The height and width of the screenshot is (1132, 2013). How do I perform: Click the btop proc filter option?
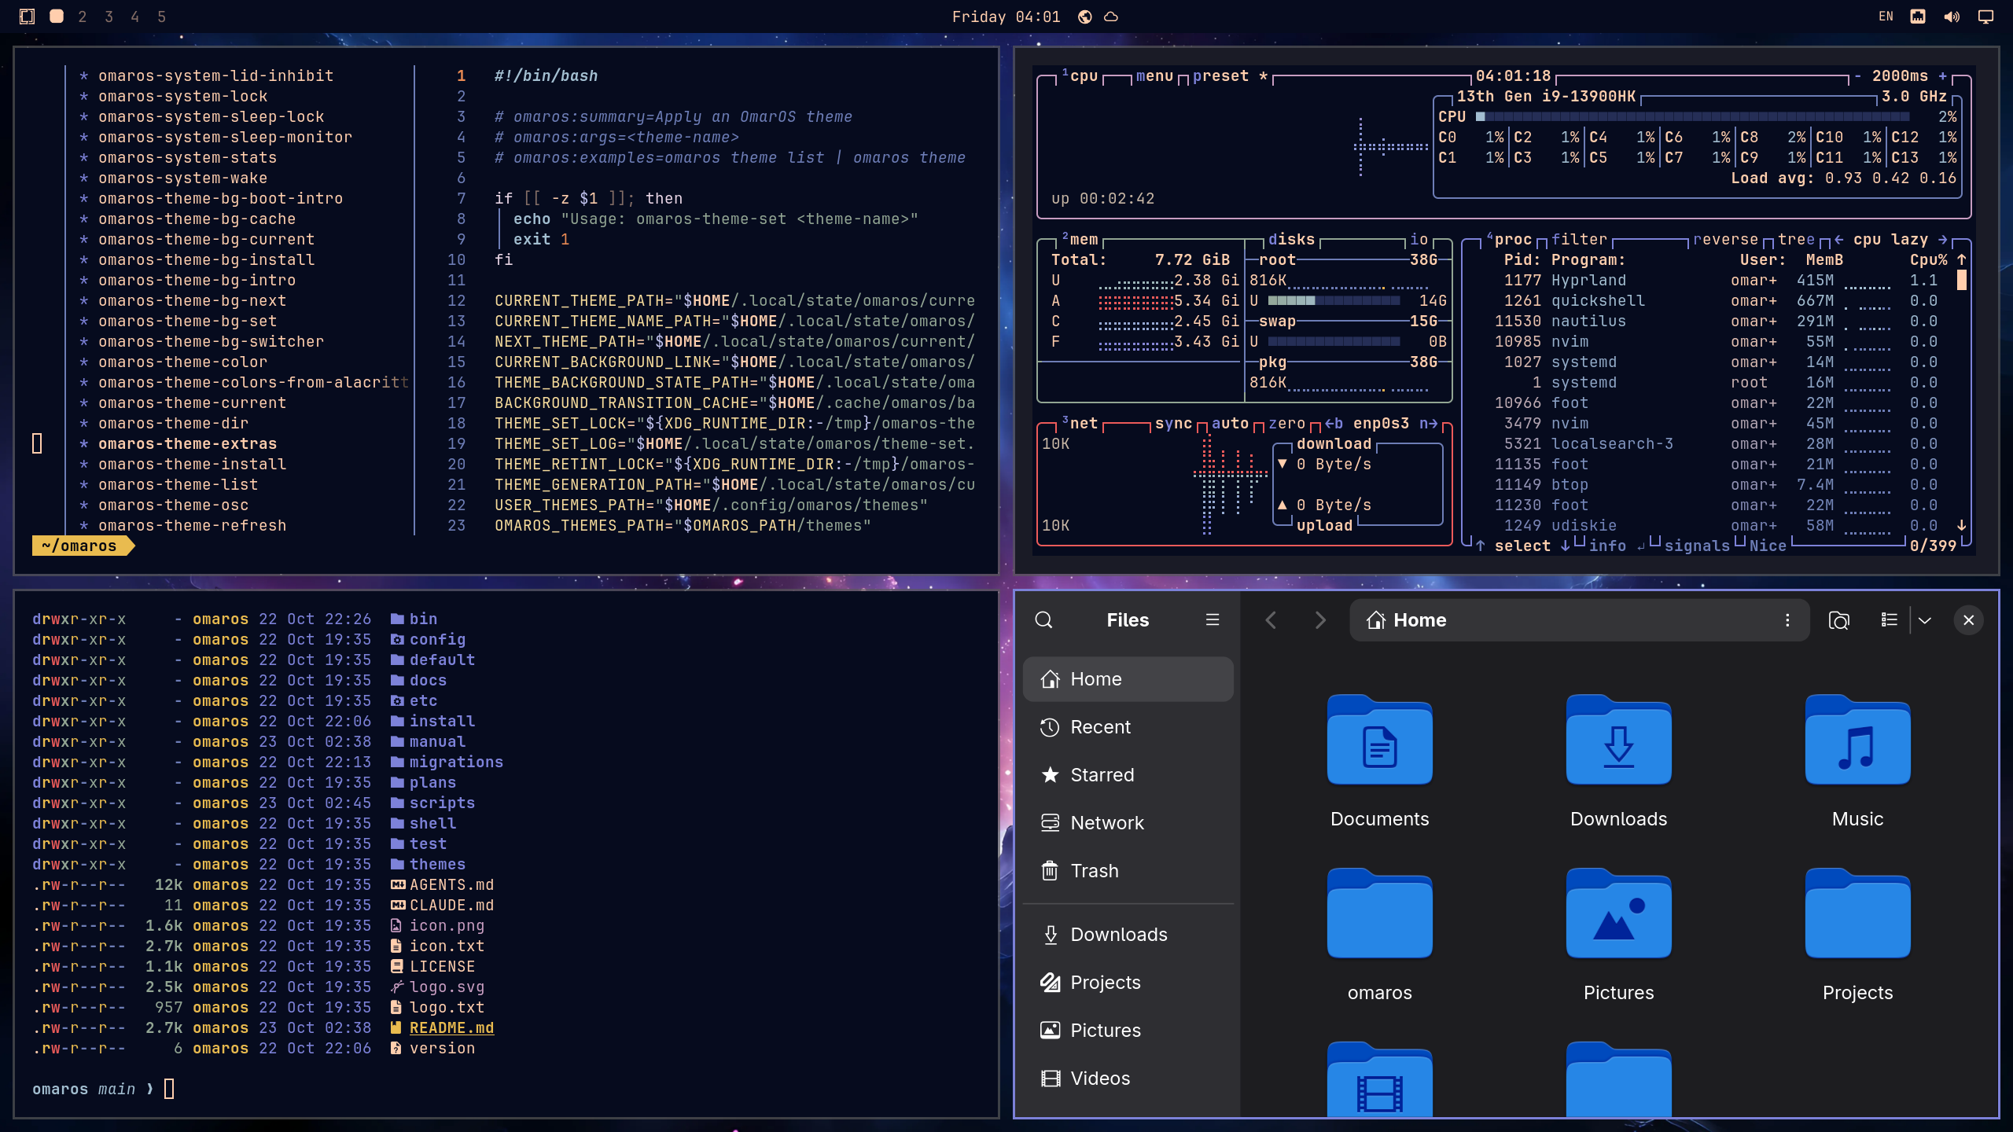point(1579,240)
